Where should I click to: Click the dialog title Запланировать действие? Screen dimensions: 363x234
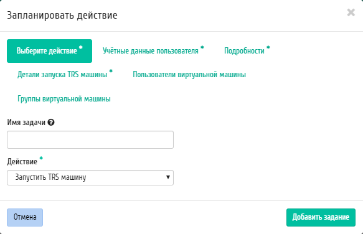[62, 16]
